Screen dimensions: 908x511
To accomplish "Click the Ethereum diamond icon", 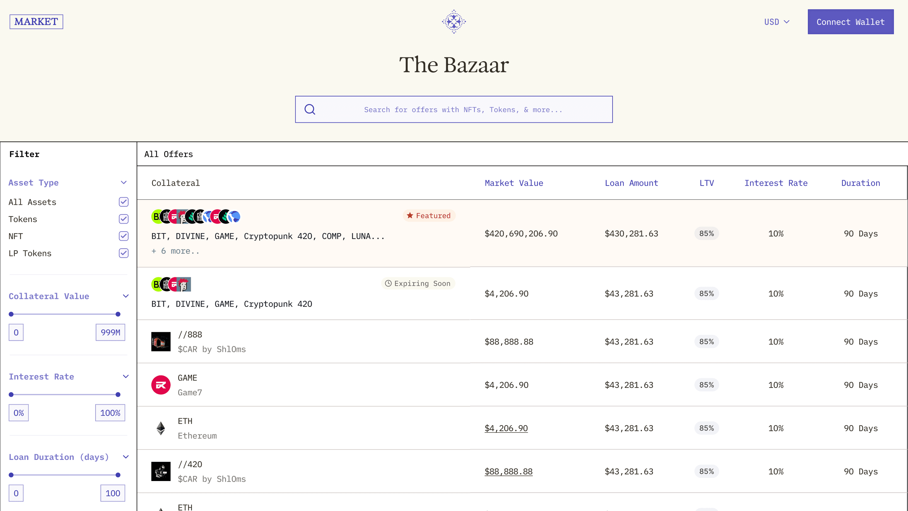I will coord(161,428).
